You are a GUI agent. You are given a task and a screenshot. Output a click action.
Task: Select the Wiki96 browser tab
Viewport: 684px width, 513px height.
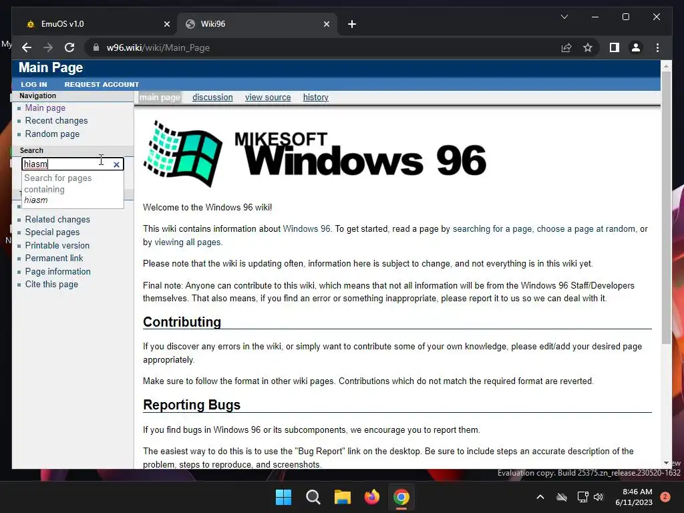pyautogui.click(x=257, y=24)
